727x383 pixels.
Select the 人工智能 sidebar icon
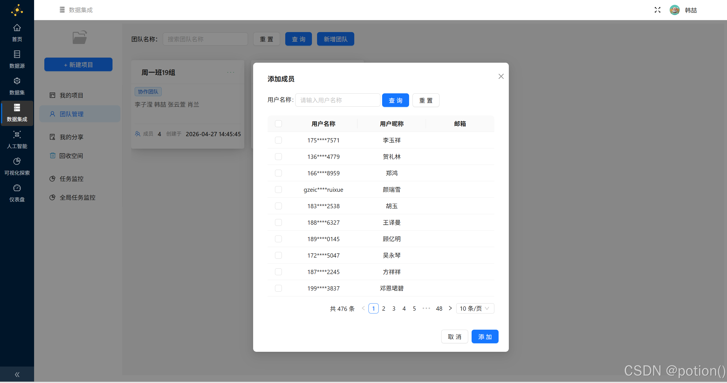click(x=17, y=139)
